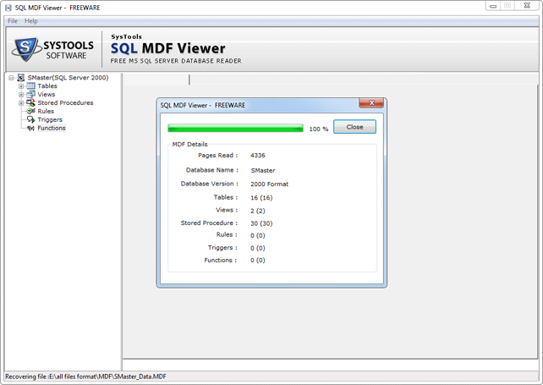Viewport: 543px width, 385px height.
Task: Click the blank tab above content pane
Action: 156,80
